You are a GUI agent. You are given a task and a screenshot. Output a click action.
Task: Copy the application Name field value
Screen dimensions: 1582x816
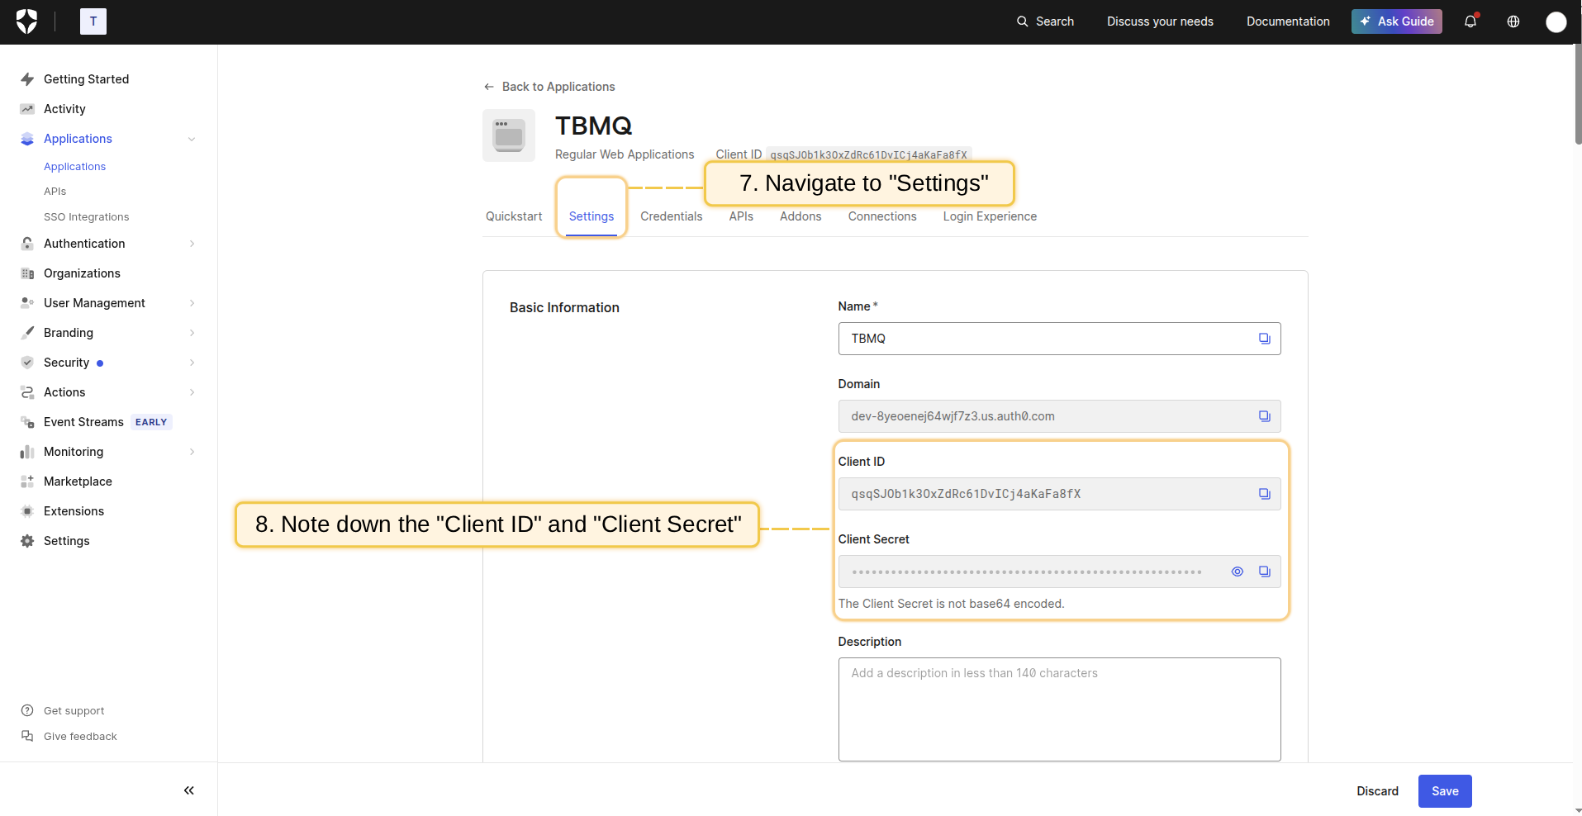(1264, 339)
